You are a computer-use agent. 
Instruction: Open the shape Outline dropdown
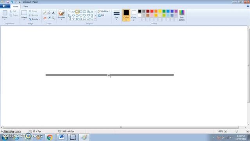coord(104,11)
